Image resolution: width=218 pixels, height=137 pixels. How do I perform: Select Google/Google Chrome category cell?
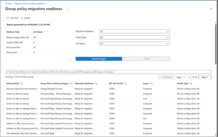51,89
